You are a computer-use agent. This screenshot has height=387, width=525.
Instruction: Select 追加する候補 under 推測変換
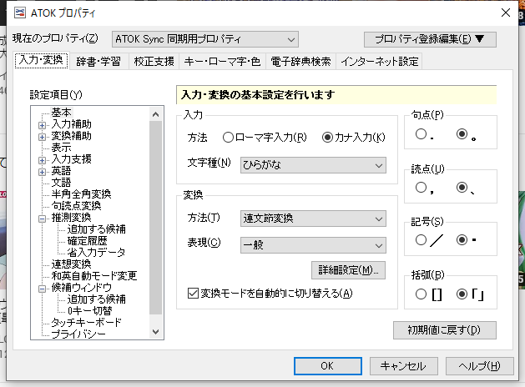click(x=97, y=229)
